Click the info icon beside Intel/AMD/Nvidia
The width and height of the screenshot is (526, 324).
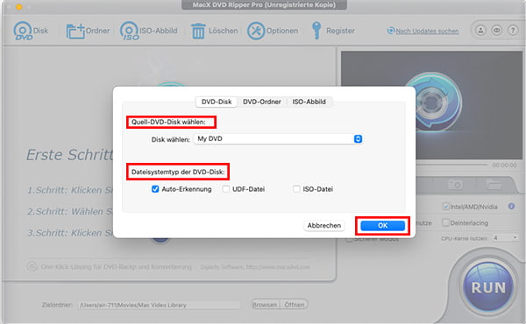click(511, 207)
